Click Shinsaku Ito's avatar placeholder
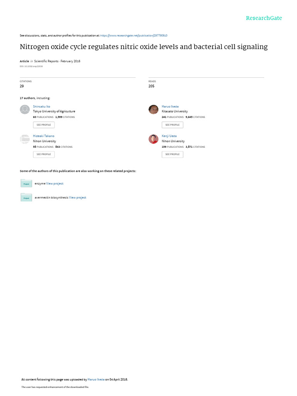The height and width of the screenshot is (396, 297). 25,109
